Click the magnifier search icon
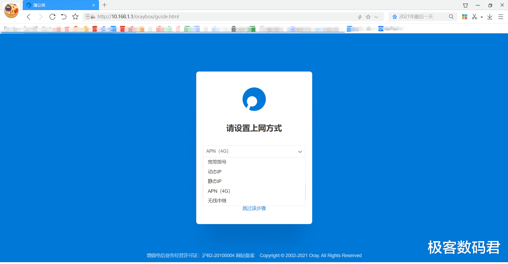Viewport: 508px width, 264px height. [x=451, y=17]
